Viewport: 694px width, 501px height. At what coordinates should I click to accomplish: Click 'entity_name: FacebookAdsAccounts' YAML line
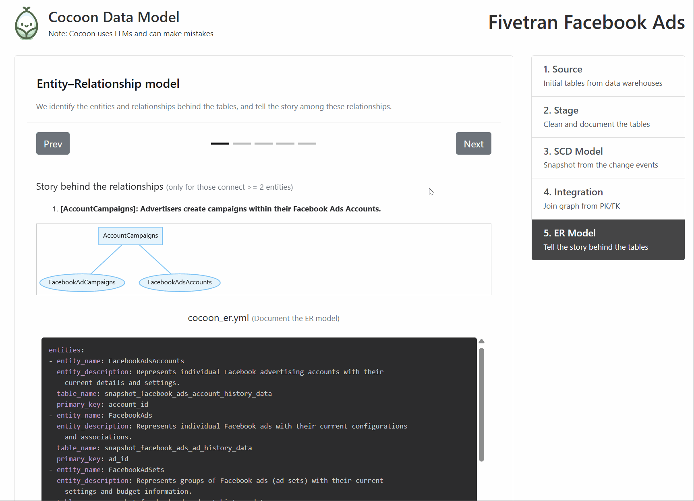(120, 361)
